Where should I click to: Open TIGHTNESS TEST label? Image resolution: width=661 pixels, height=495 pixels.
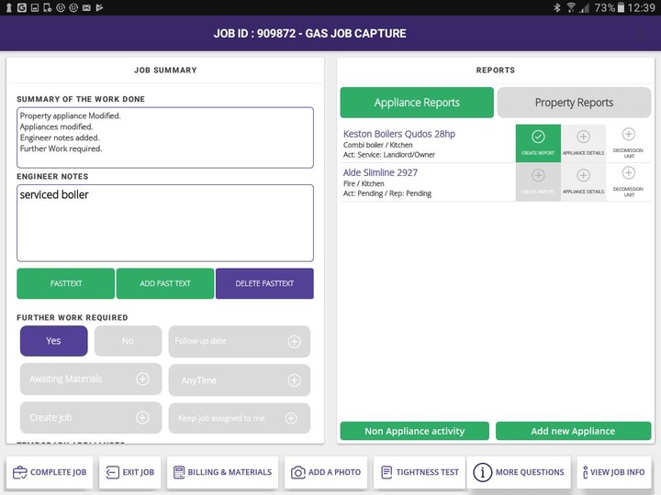pyautogui.click(x=428, y=472)
